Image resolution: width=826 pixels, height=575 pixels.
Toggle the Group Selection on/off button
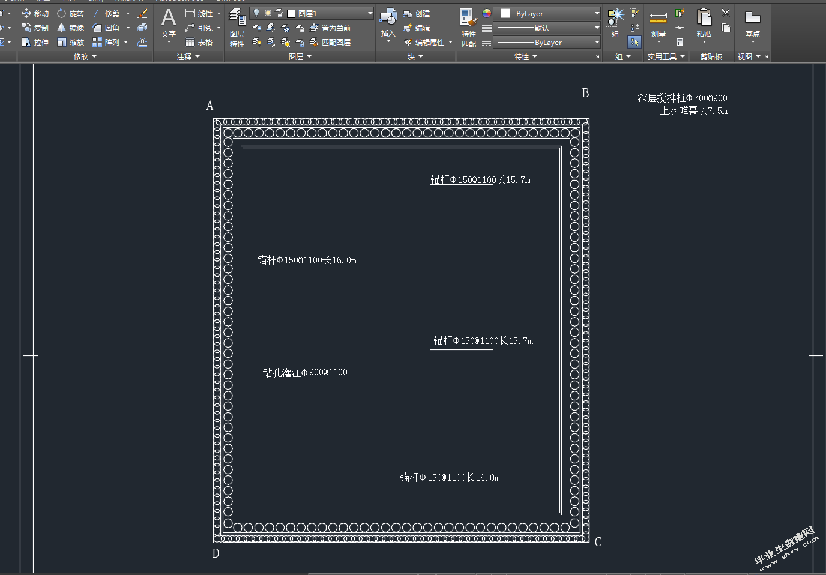(635, 42)
